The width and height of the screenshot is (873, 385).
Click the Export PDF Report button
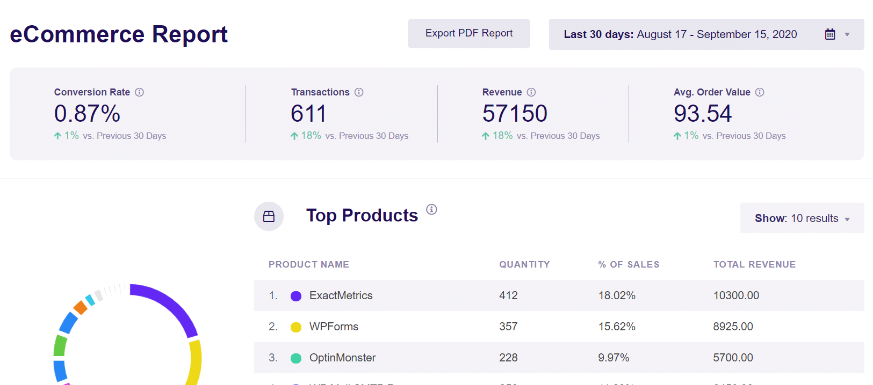(x=468, y=33)
